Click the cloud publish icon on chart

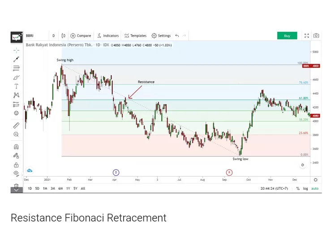30,170
